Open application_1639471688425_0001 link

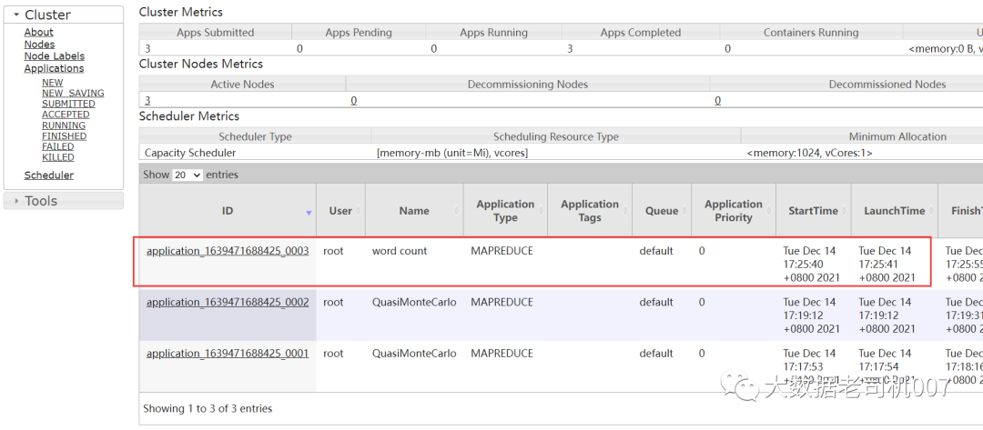pos(228,354)
